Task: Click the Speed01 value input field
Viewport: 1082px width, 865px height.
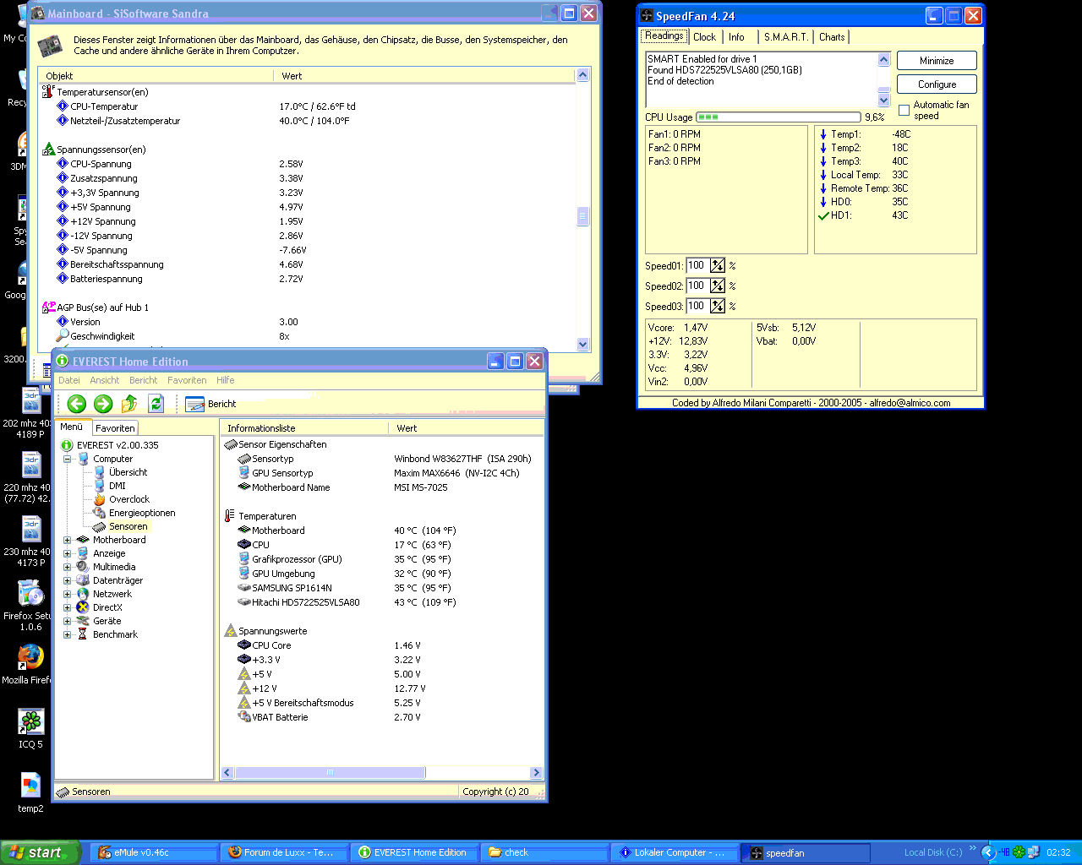Action: [x=697, y=265]
